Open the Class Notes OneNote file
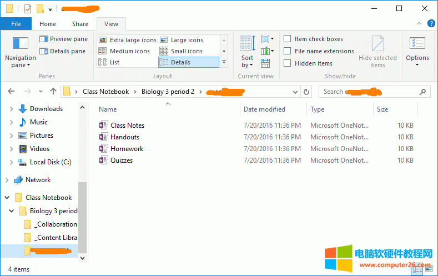 127,126
